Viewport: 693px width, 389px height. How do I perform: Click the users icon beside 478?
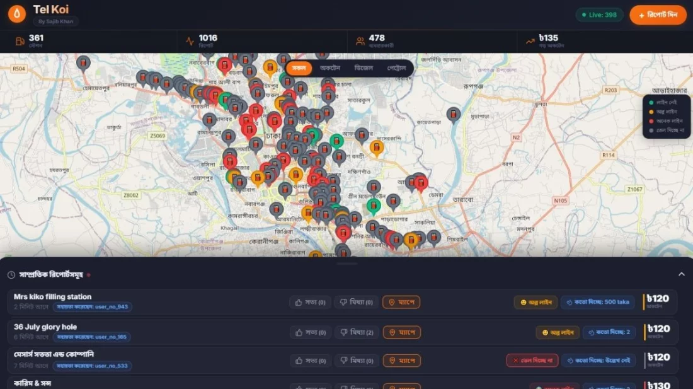pyautogui.click(x=360, y=42)
